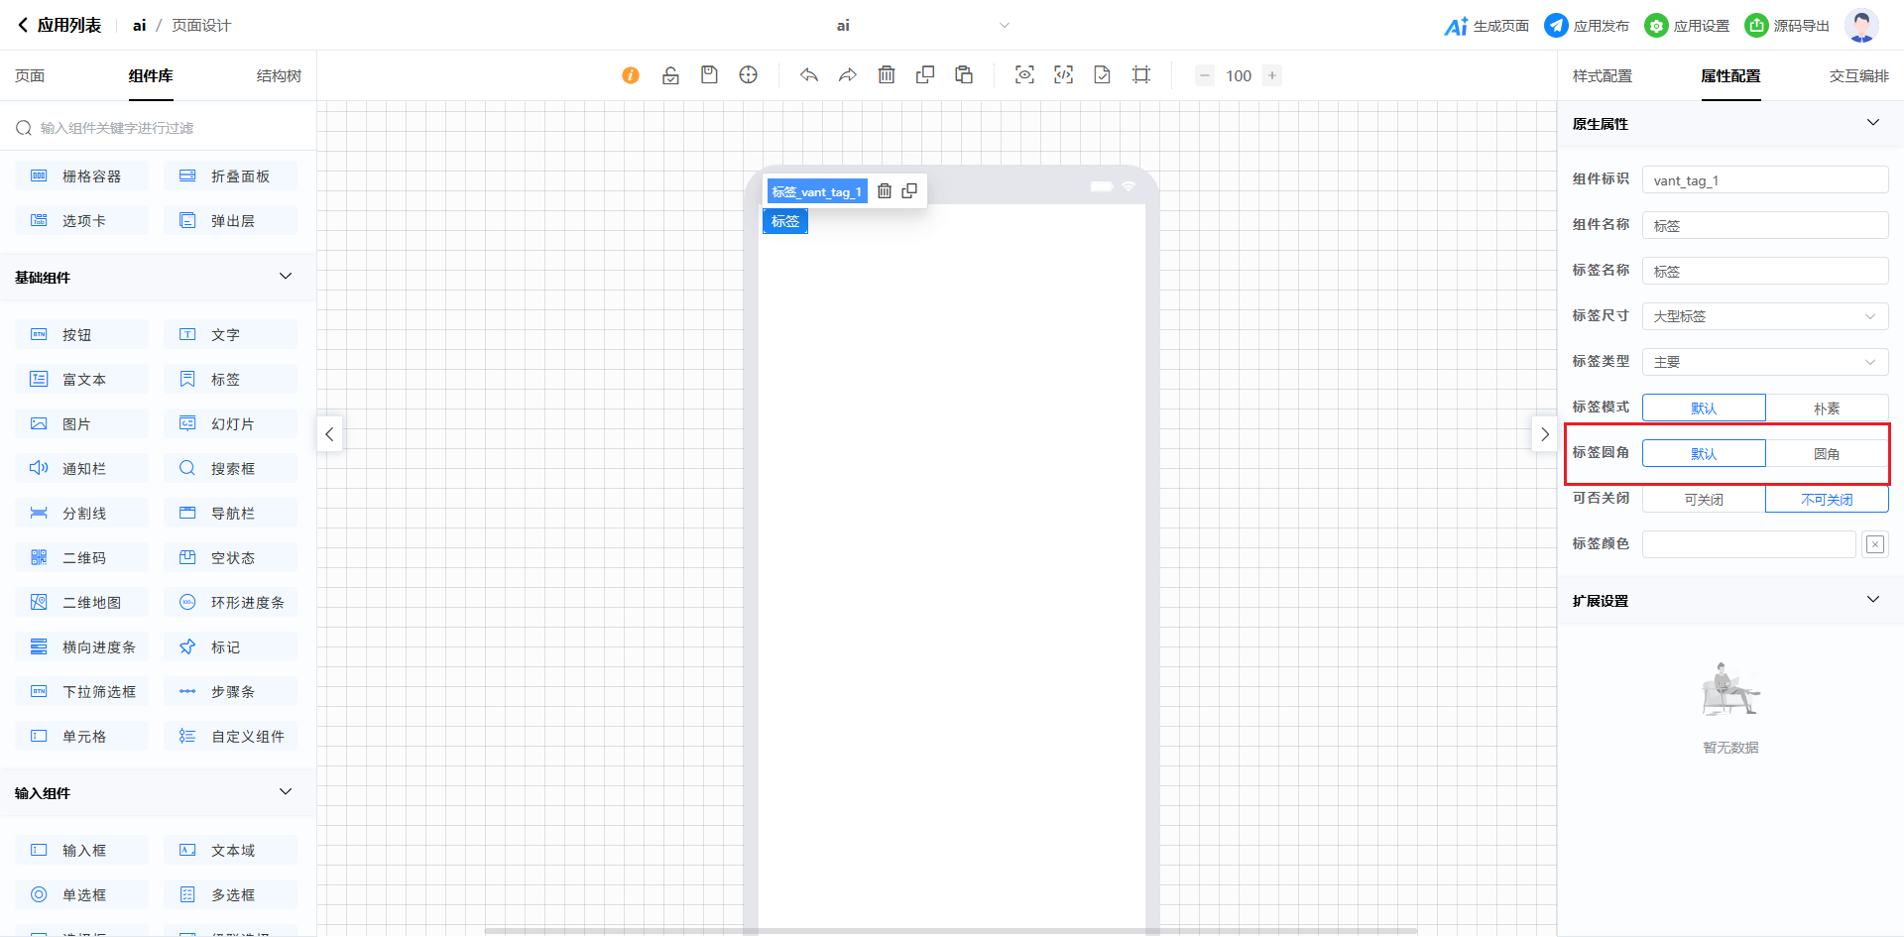
Task: Set 可否关闭 to 可关闭
Action: (x=1704, y=500)
